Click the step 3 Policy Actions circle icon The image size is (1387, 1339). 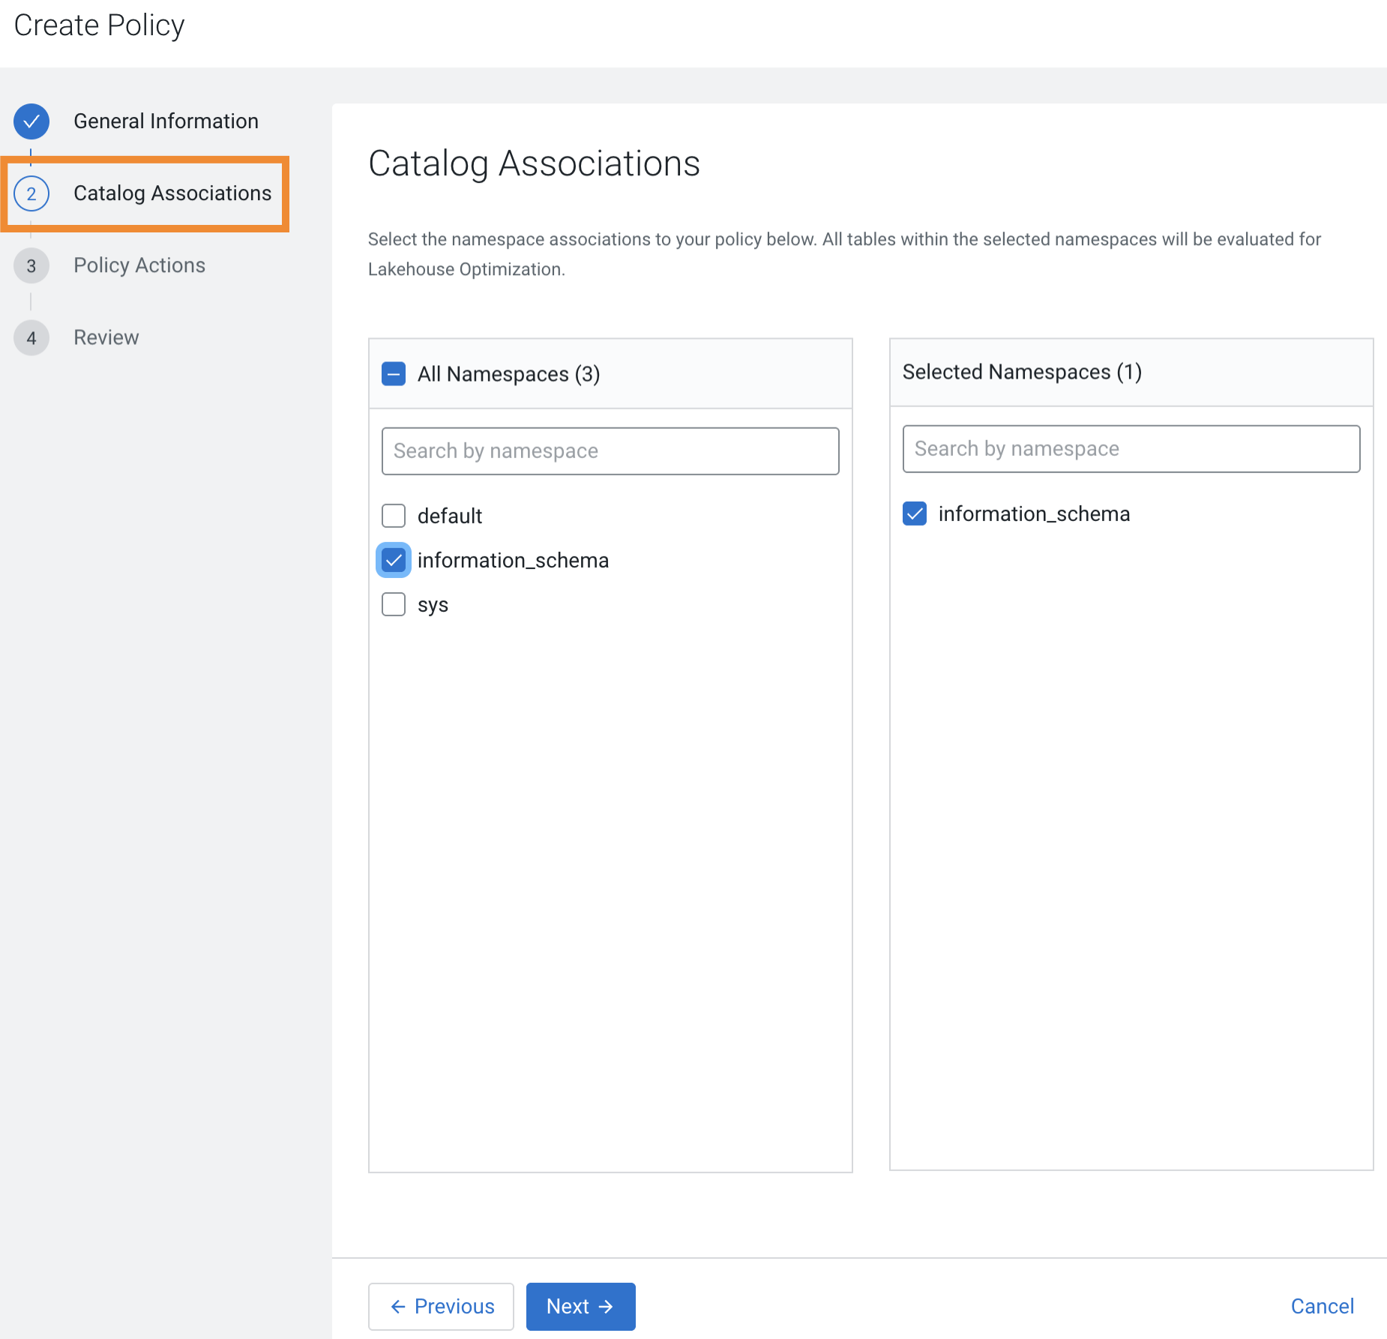pos(31,265)
